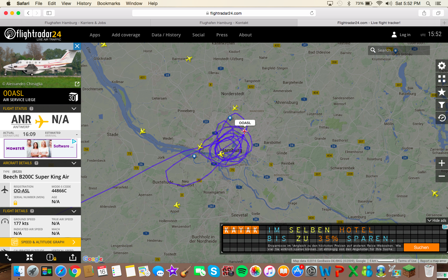
Task: Open the OO-ASL registration link
Action: 21,191
